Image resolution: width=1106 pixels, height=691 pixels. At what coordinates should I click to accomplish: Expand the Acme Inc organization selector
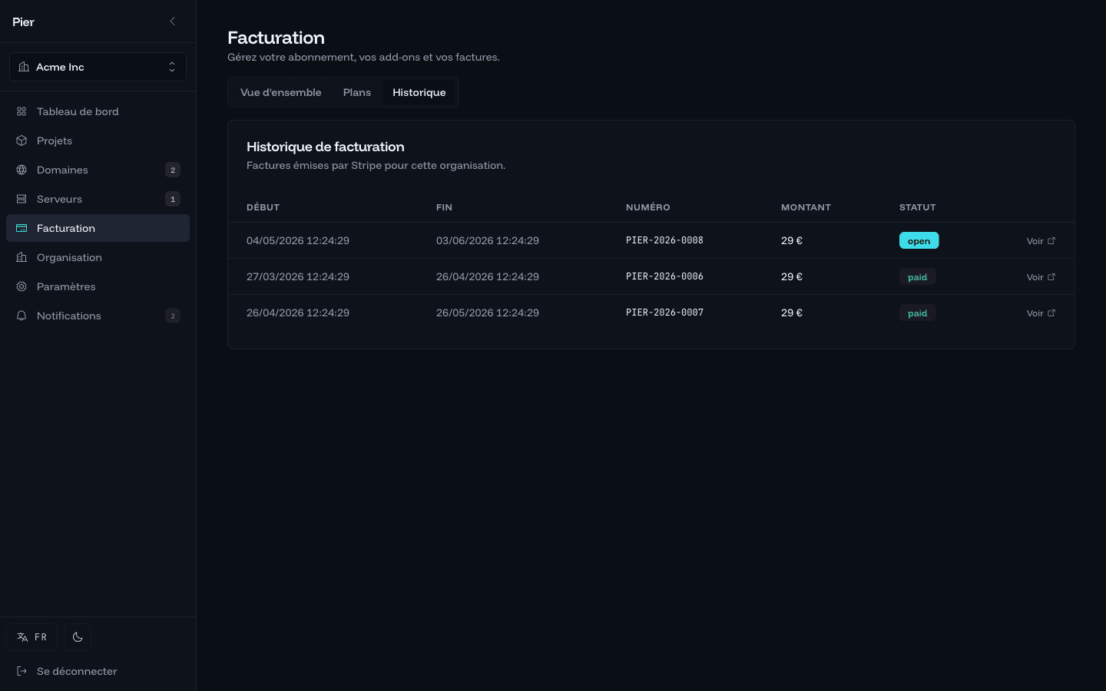(98, 67)
